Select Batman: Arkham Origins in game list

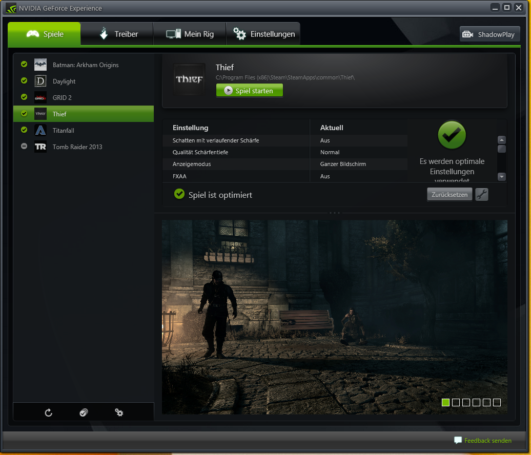84,65
